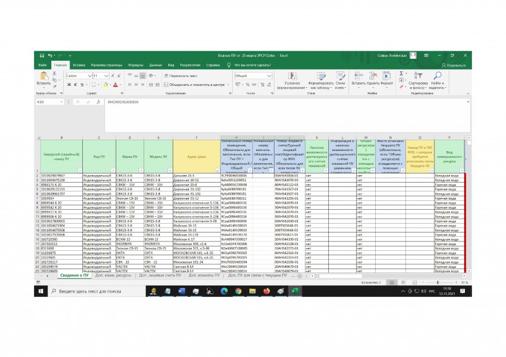Image resolution: width=506 pixels, height=357 pixels.
Task: Decrease decimal places in Number group
Action: [x=269, y=85]
